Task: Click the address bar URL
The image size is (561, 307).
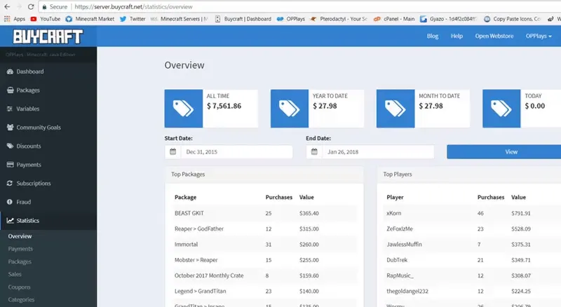Action: pos(133,7)
